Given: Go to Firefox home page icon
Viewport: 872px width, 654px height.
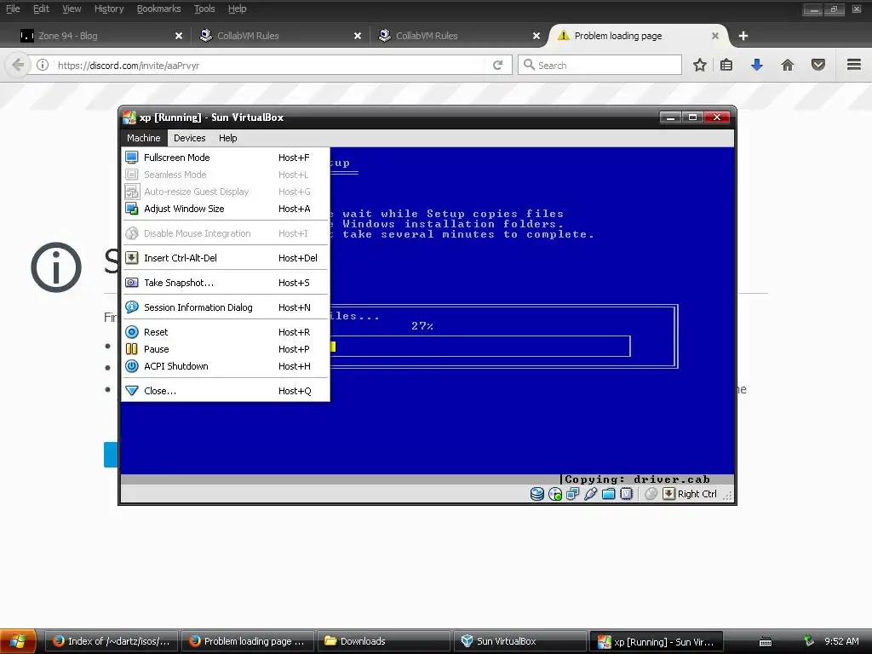Looking at the screenshot, I should pyautogui.click(x=788, y=65).
